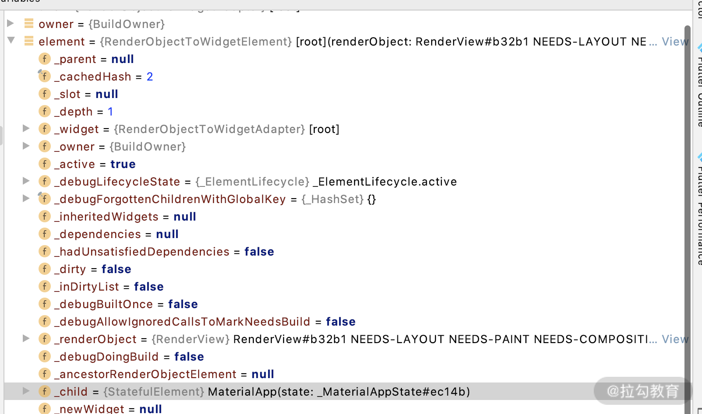Screen dimensions: 702x414
Task: Select the _slot = null row
Action: point(86,94)
